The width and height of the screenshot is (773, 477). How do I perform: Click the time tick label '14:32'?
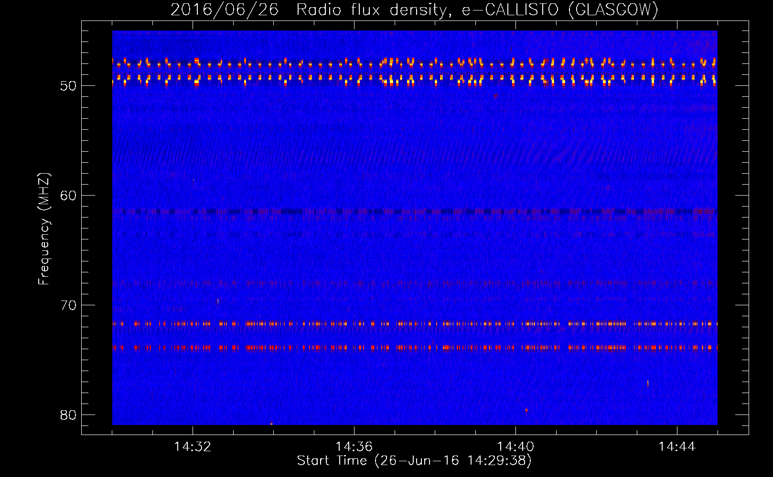coord(193,447)
